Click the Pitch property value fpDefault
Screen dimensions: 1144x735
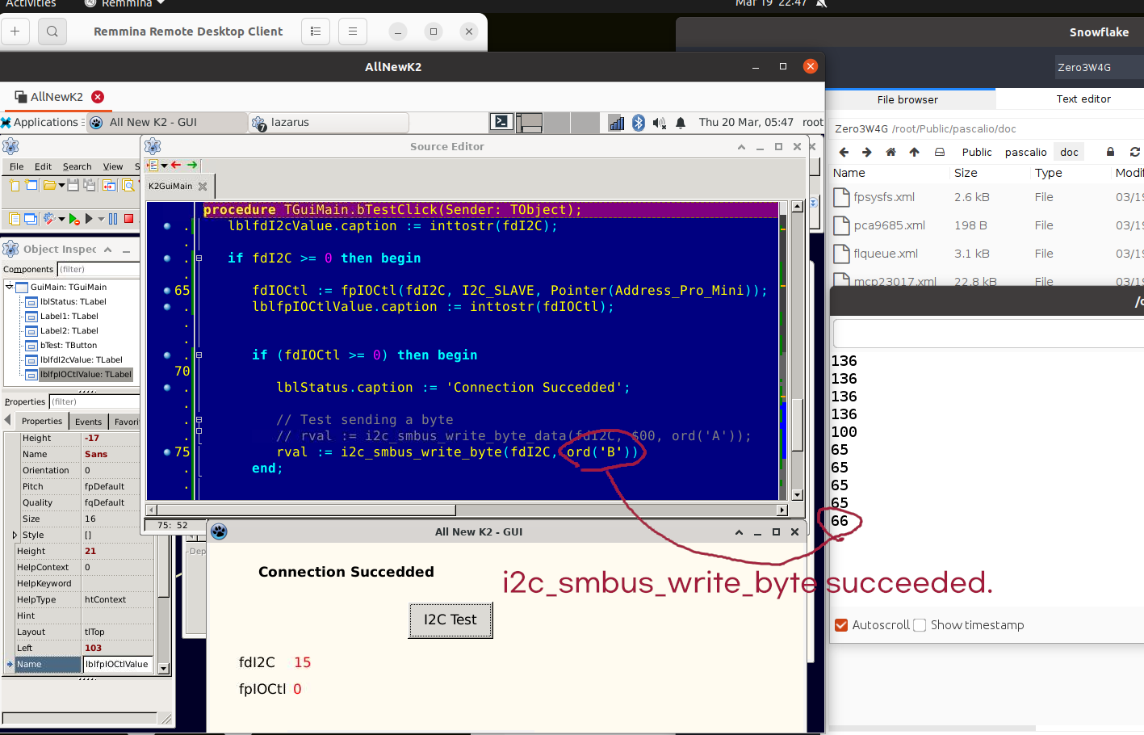(117, 486)
